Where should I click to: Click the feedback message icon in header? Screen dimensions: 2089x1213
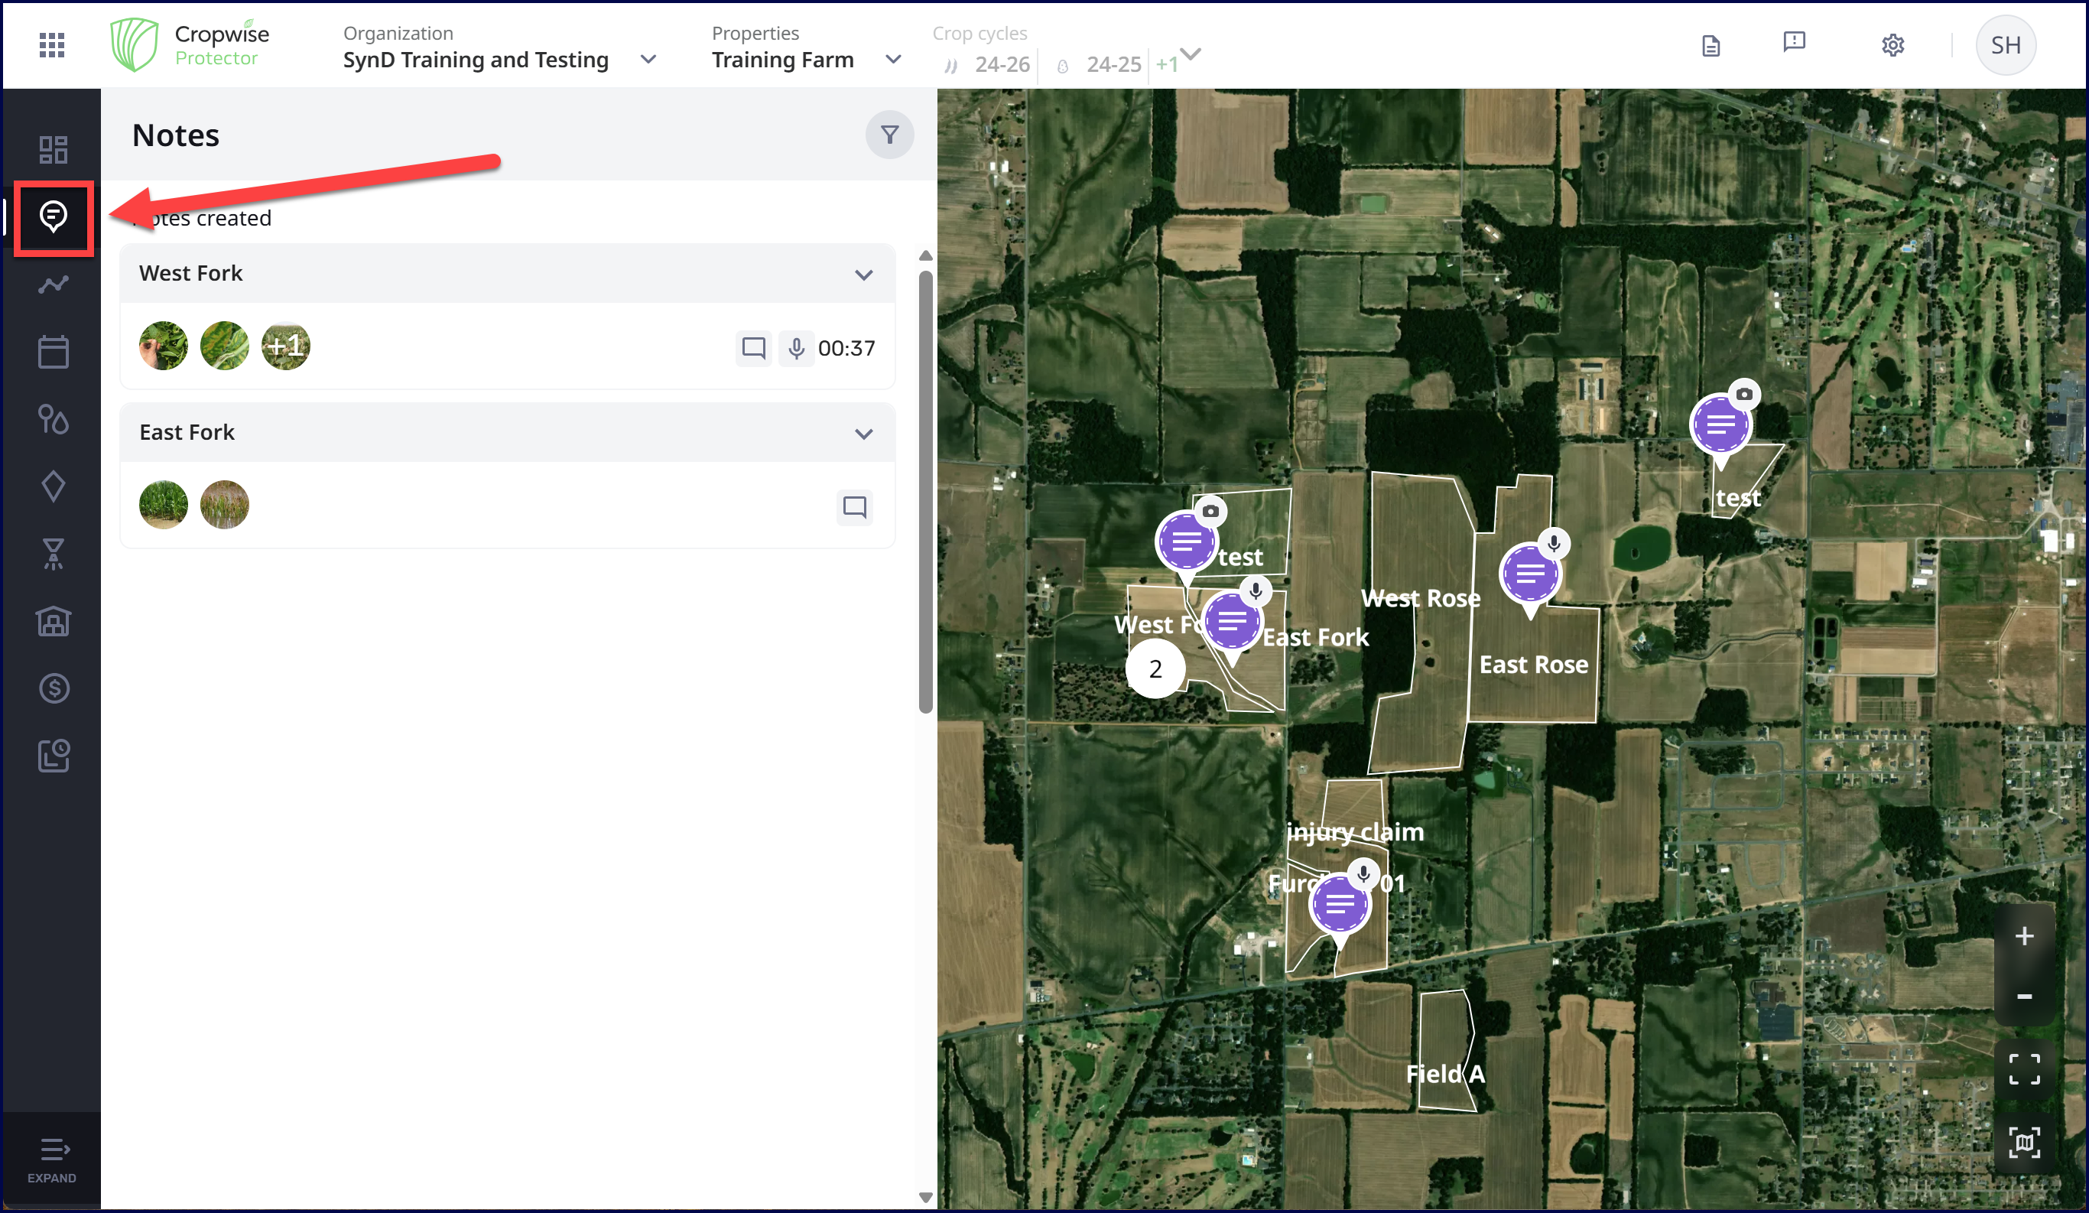click(1794, 42)
